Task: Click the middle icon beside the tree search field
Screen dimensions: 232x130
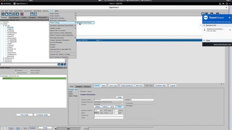Action: (x=62, y=64)
